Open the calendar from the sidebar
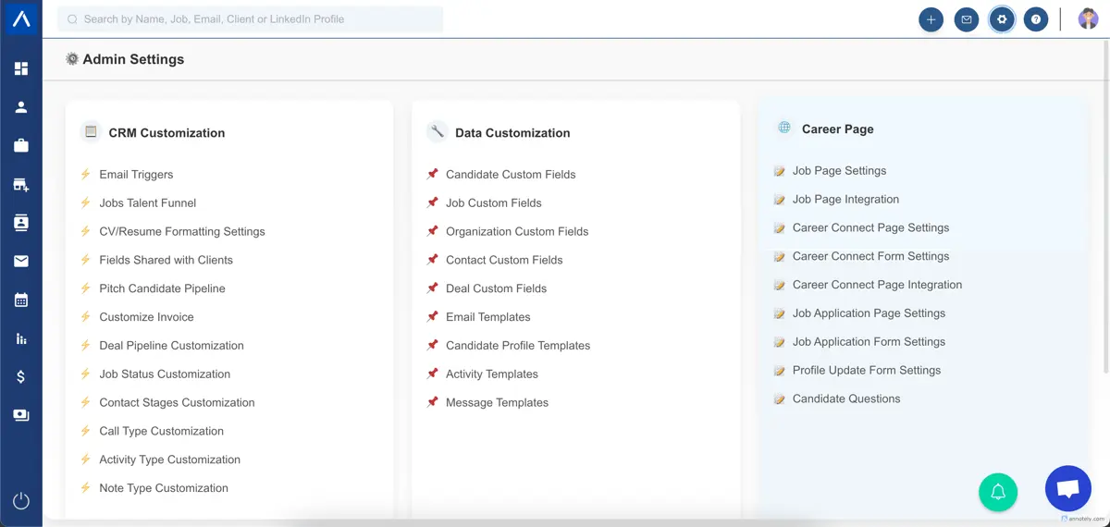This screenshot has width=1110, height=527. (x=20, y=300)
